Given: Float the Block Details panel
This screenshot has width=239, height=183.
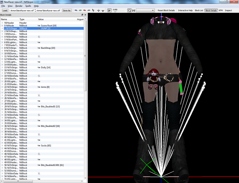Looking at the screenshot, I should pos(82,15).
